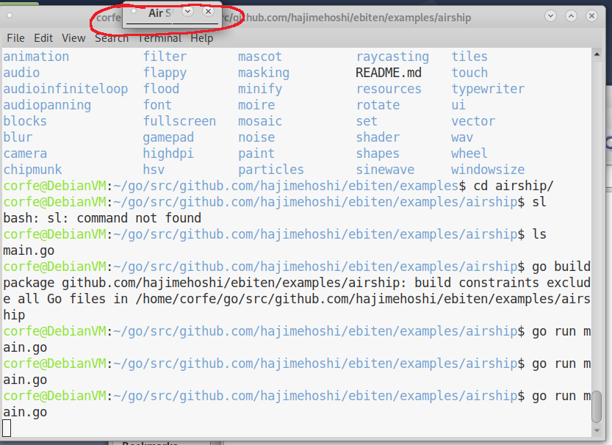Click the 'mascot' directory name
This screenshot has width=612, height=445.
260,57
